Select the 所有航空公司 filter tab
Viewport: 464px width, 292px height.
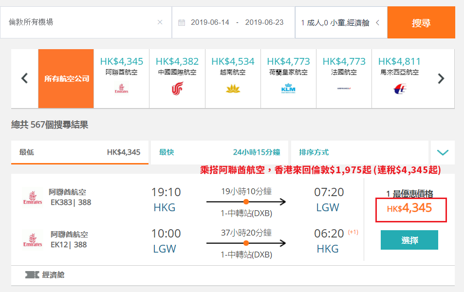click(x=66, y=78)
